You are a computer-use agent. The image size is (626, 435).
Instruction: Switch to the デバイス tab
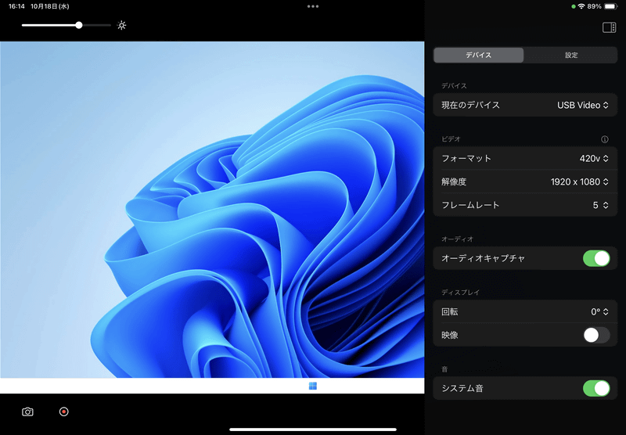tap(478, 55)
